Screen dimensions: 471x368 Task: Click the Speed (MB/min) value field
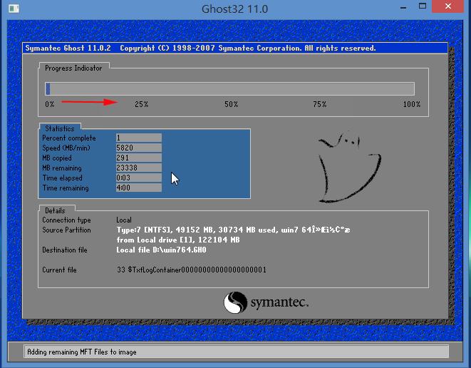138,148
